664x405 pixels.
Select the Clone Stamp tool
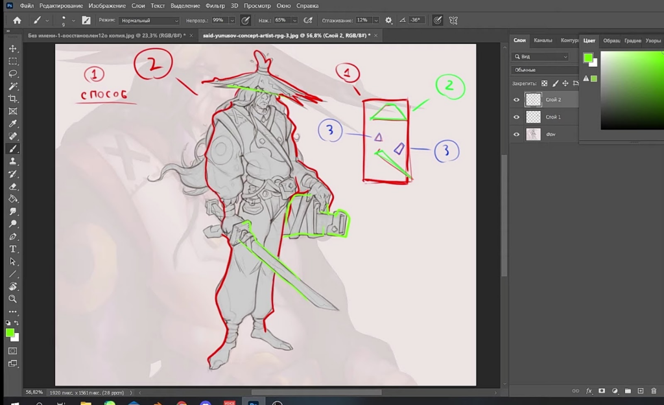[13, 161]
